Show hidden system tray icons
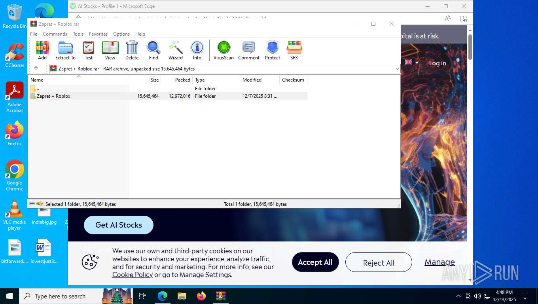 [458, 296]
